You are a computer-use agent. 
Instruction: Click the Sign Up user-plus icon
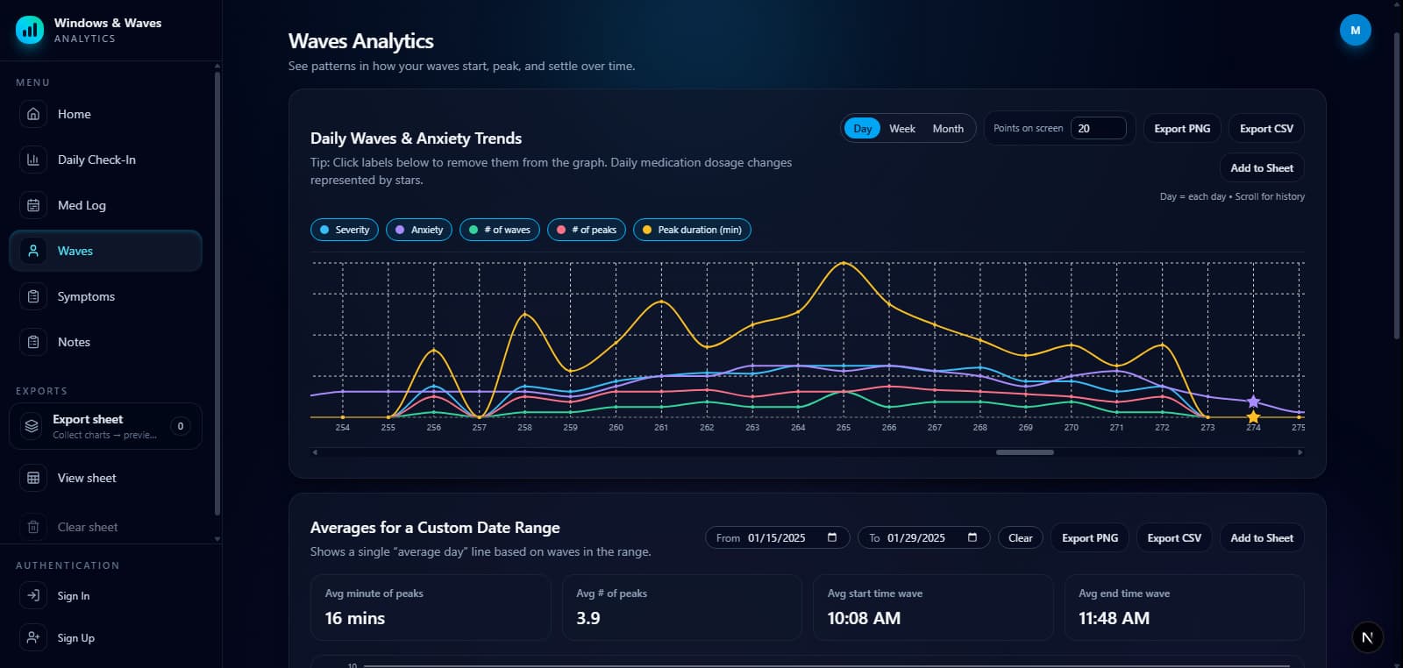click(33, 637)
